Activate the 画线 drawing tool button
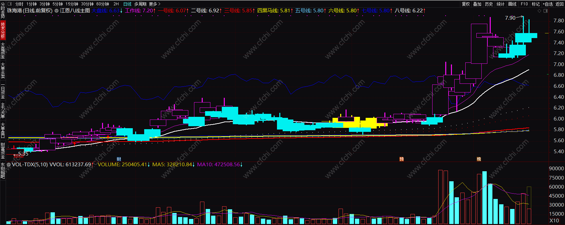 (512, 4)
